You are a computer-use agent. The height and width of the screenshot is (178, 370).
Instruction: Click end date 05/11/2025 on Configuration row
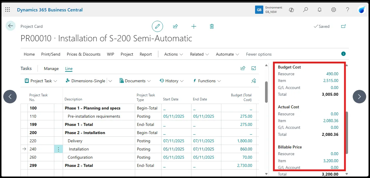coord(203,157)
